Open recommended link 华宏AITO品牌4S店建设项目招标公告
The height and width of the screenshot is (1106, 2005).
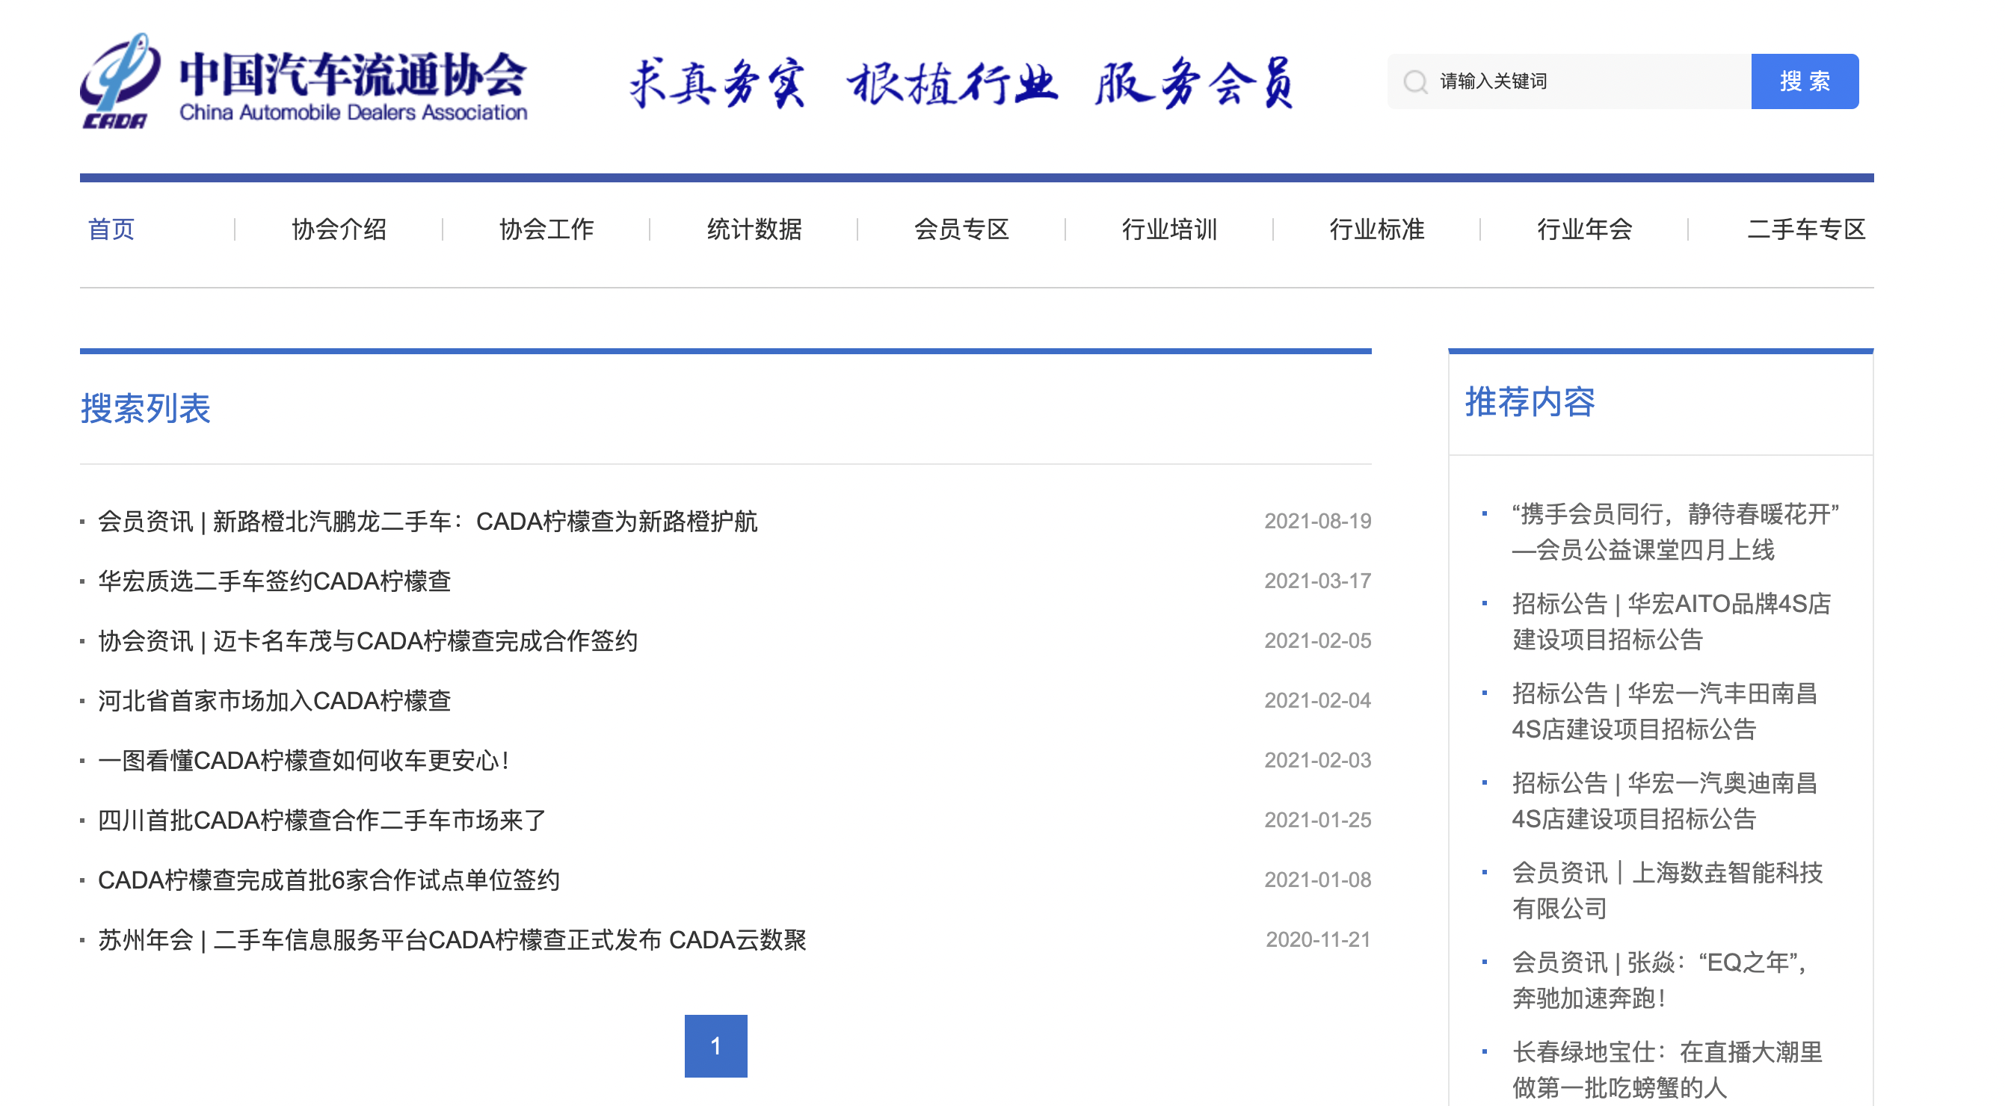coord(1671,622)
